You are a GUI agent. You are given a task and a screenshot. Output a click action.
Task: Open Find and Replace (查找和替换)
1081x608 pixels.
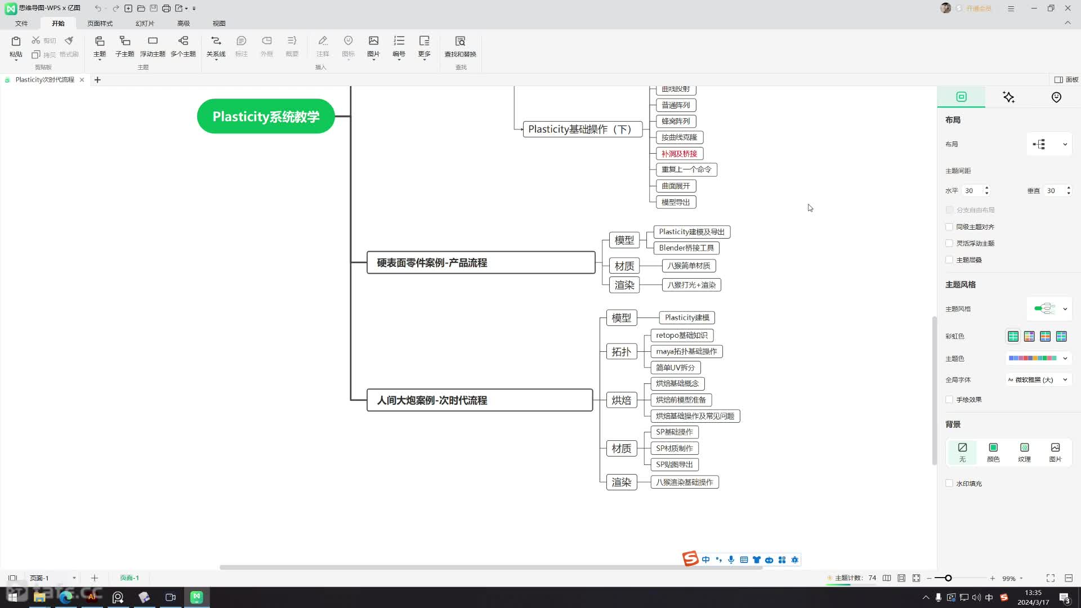(460, 41)
